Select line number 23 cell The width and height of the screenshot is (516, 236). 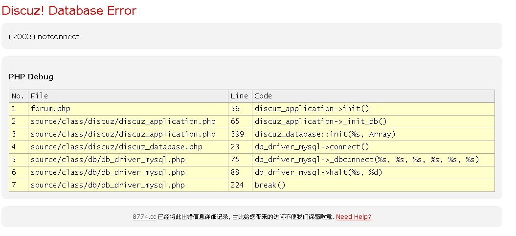pyautogui.click(x=240, y=147)
